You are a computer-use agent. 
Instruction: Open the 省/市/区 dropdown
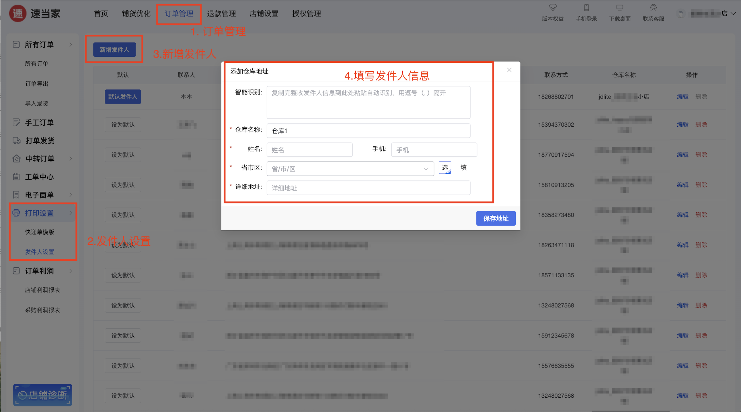[x=350, y=169]
